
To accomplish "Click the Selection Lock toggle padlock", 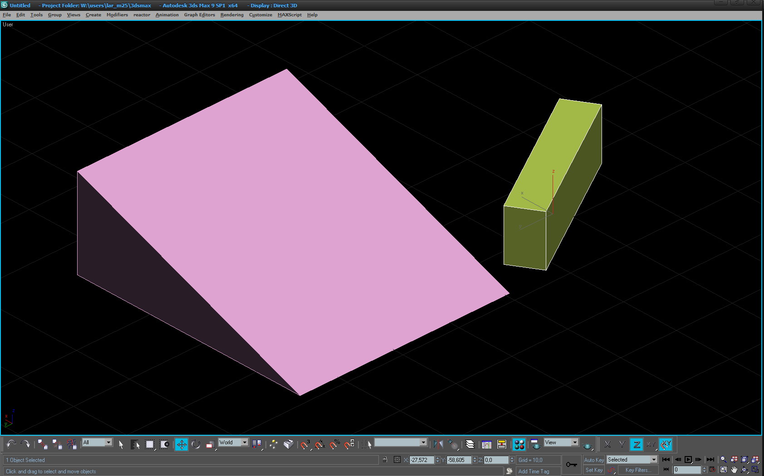I will pos(385,460).
